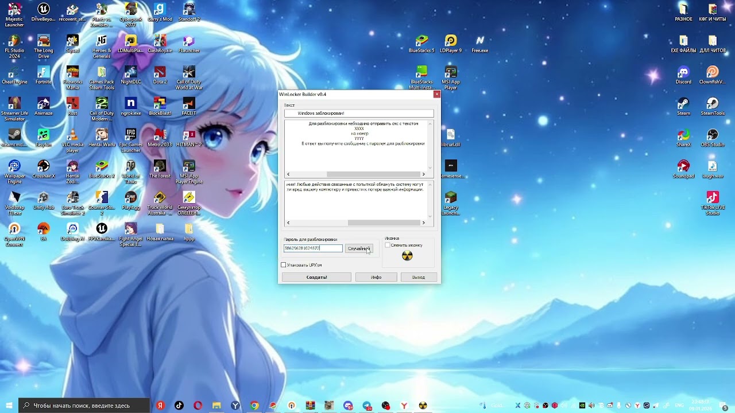Viewport: 735px width, 413px height.
Task: Tick the "Упаковать UPXом" checkbox
Action: (283, 265)
